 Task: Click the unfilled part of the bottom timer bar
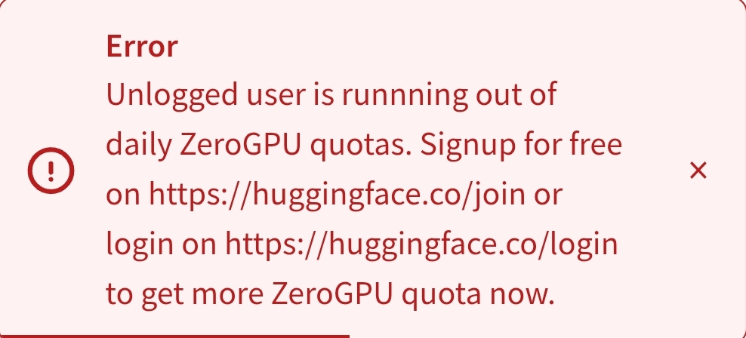coord(544,335)
